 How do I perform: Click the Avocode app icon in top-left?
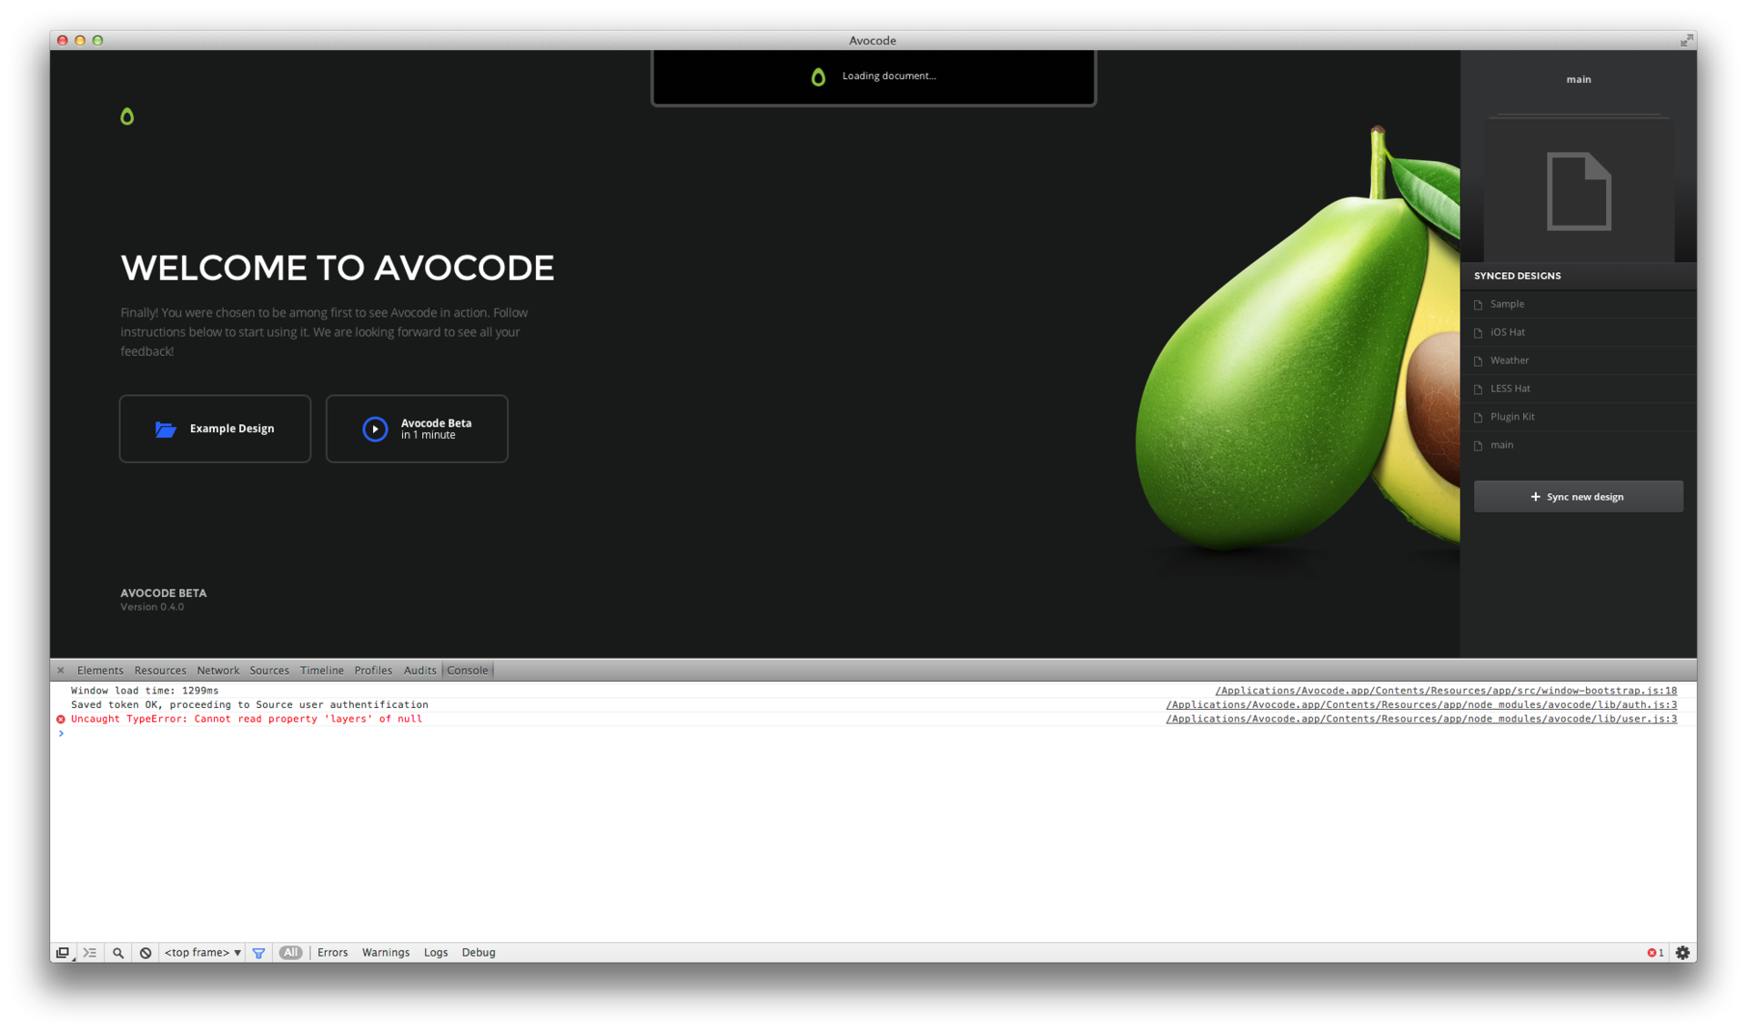pos(127,116)
